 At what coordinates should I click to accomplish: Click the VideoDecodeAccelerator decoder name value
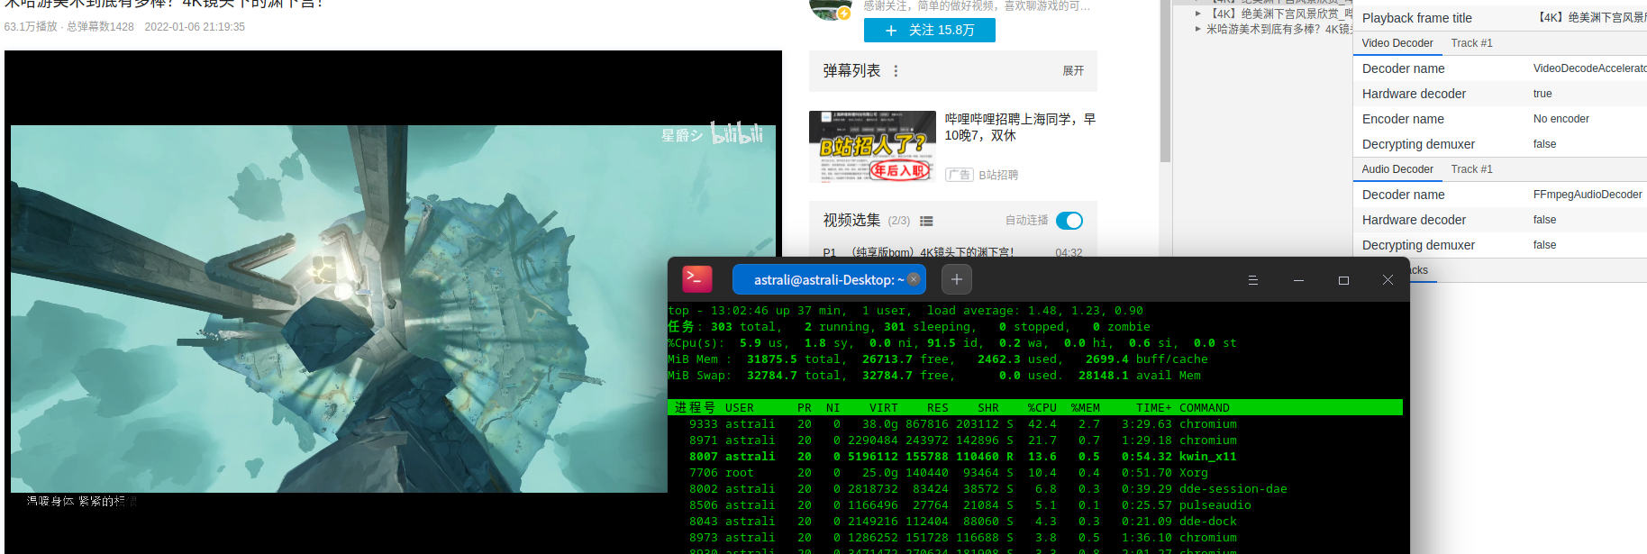(x=1590, y=68)
